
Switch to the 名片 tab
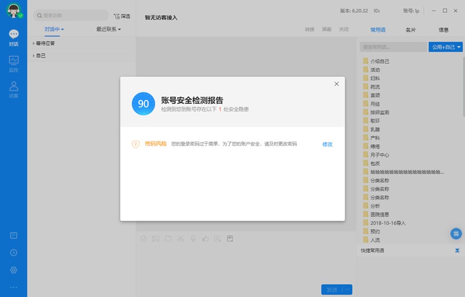(x=410, y=30)
